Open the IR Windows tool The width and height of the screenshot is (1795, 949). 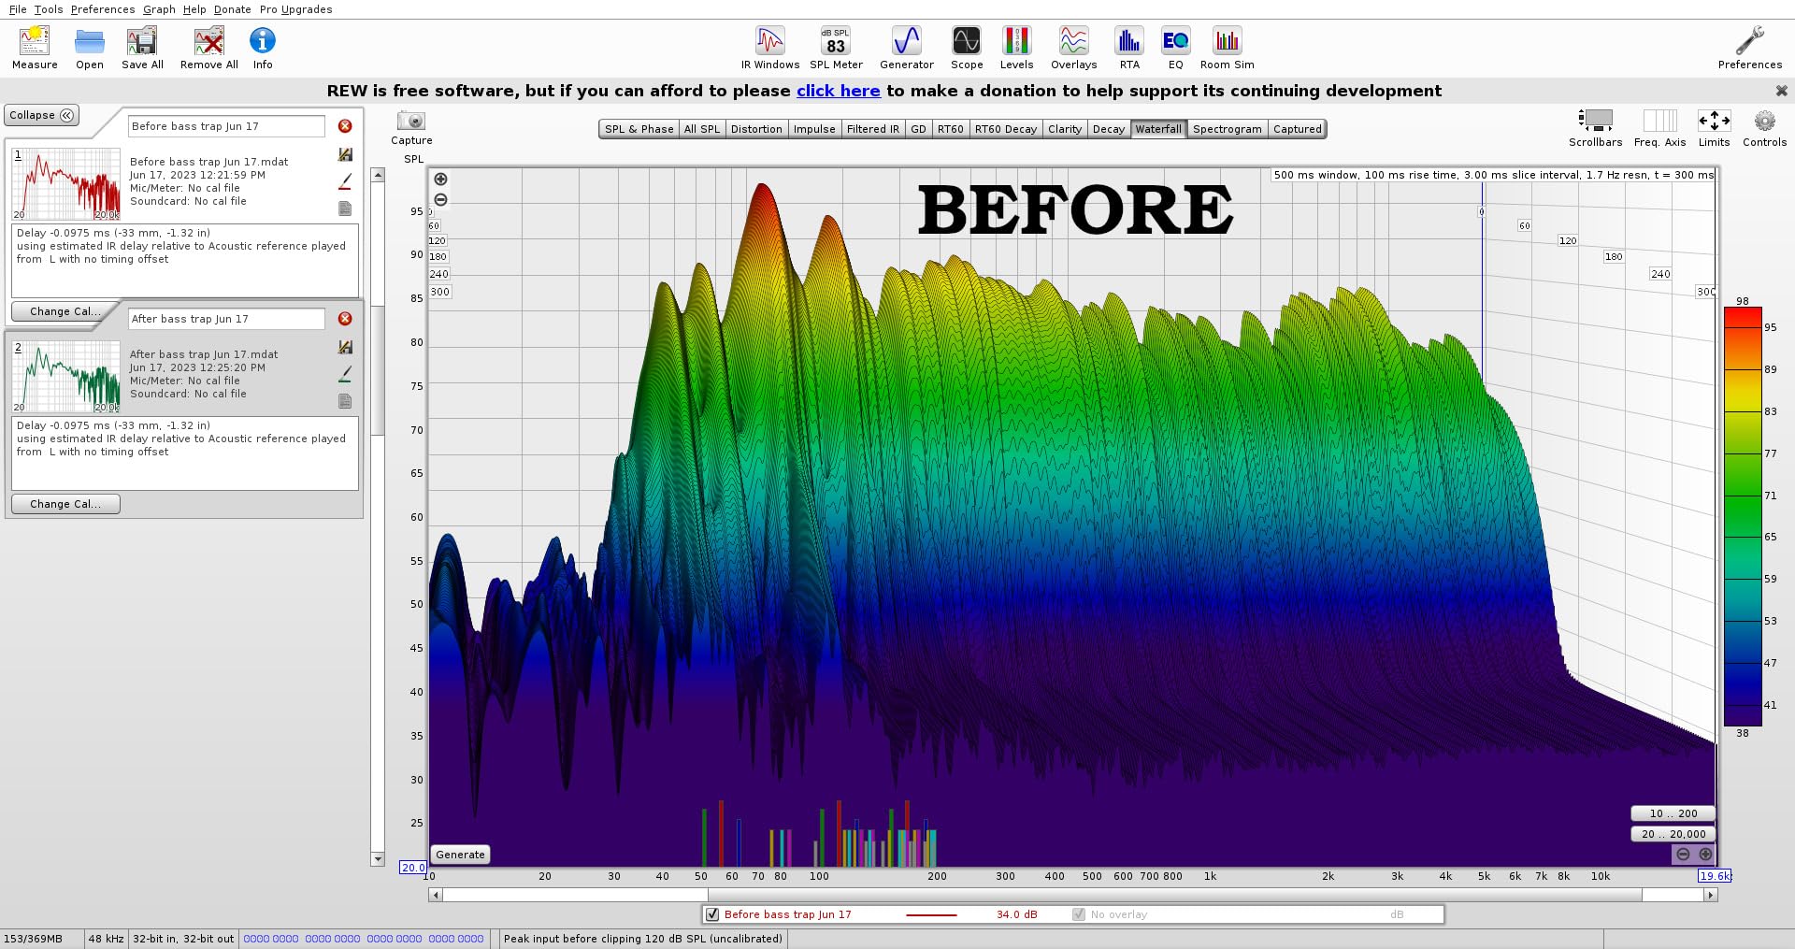coord(770,48)
